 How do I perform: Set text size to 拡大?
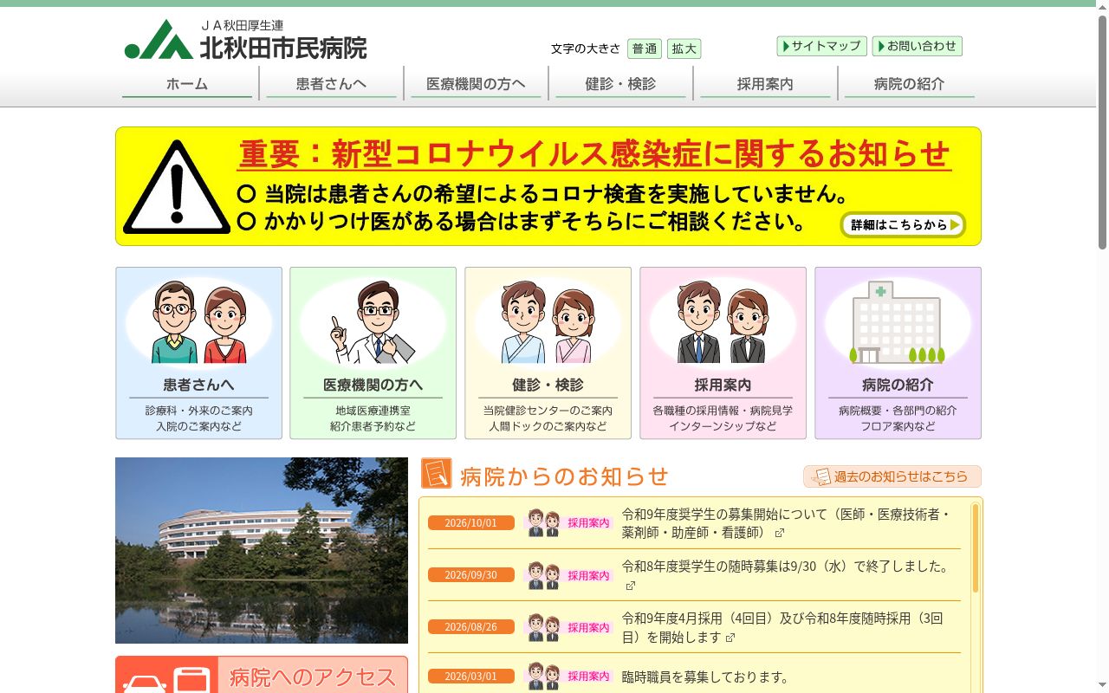(684, 49)
